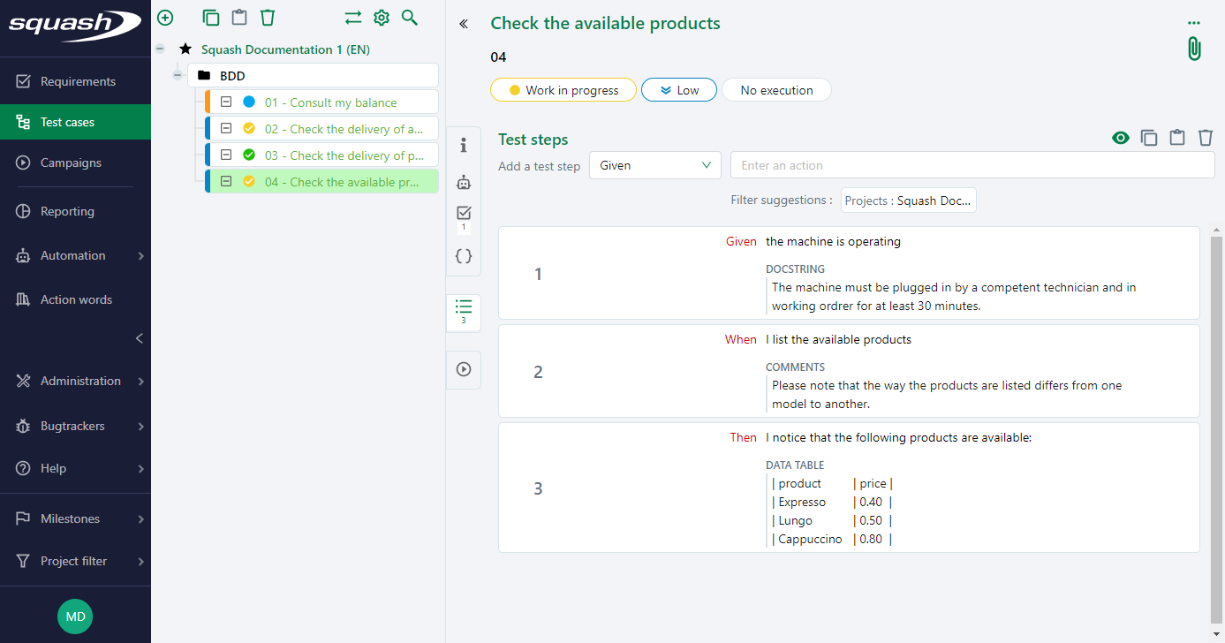Click the attachments paperclip icon

pyautogui.click(x=1193, y=49)
